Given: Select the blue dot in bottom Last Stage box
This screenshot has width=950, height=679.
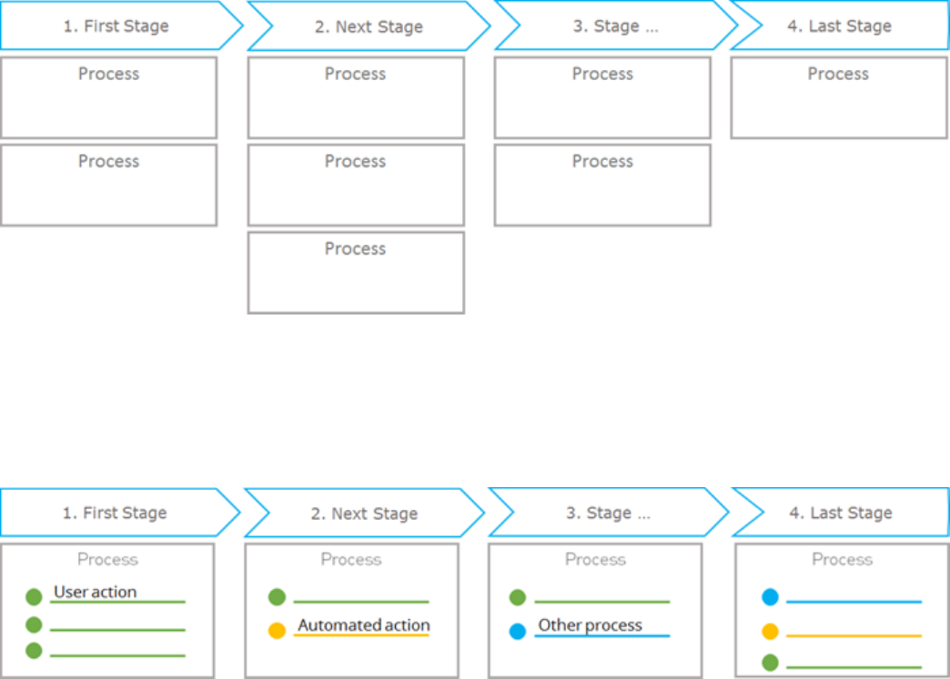Looking at the screenshot, I should point(770,597).
